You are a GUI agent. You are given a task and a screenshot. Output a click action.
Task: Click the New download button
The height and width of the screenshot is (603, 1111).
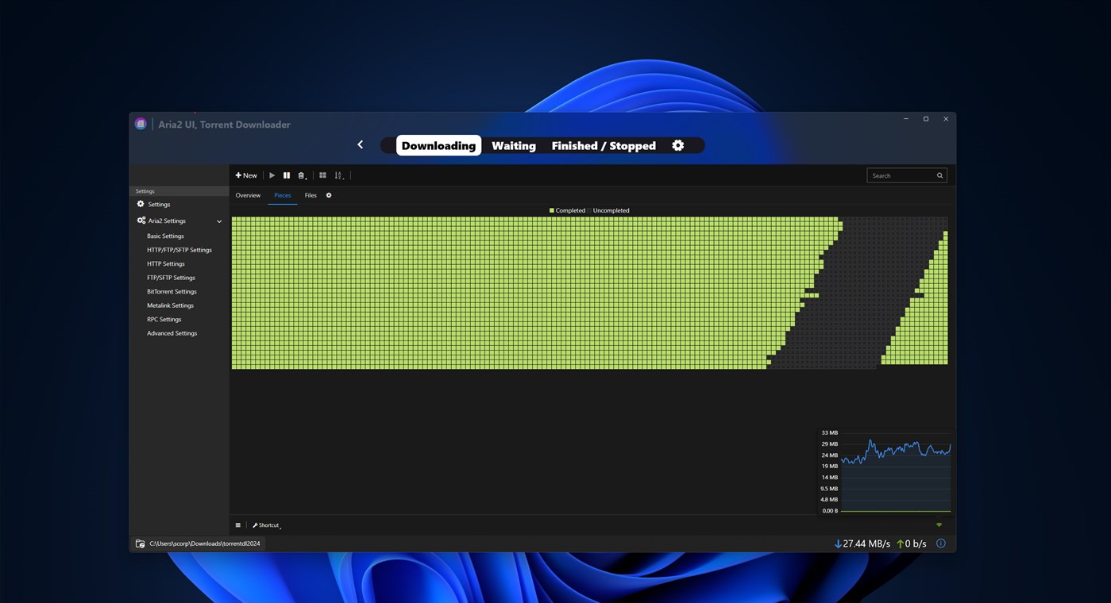tap(245, 175)
